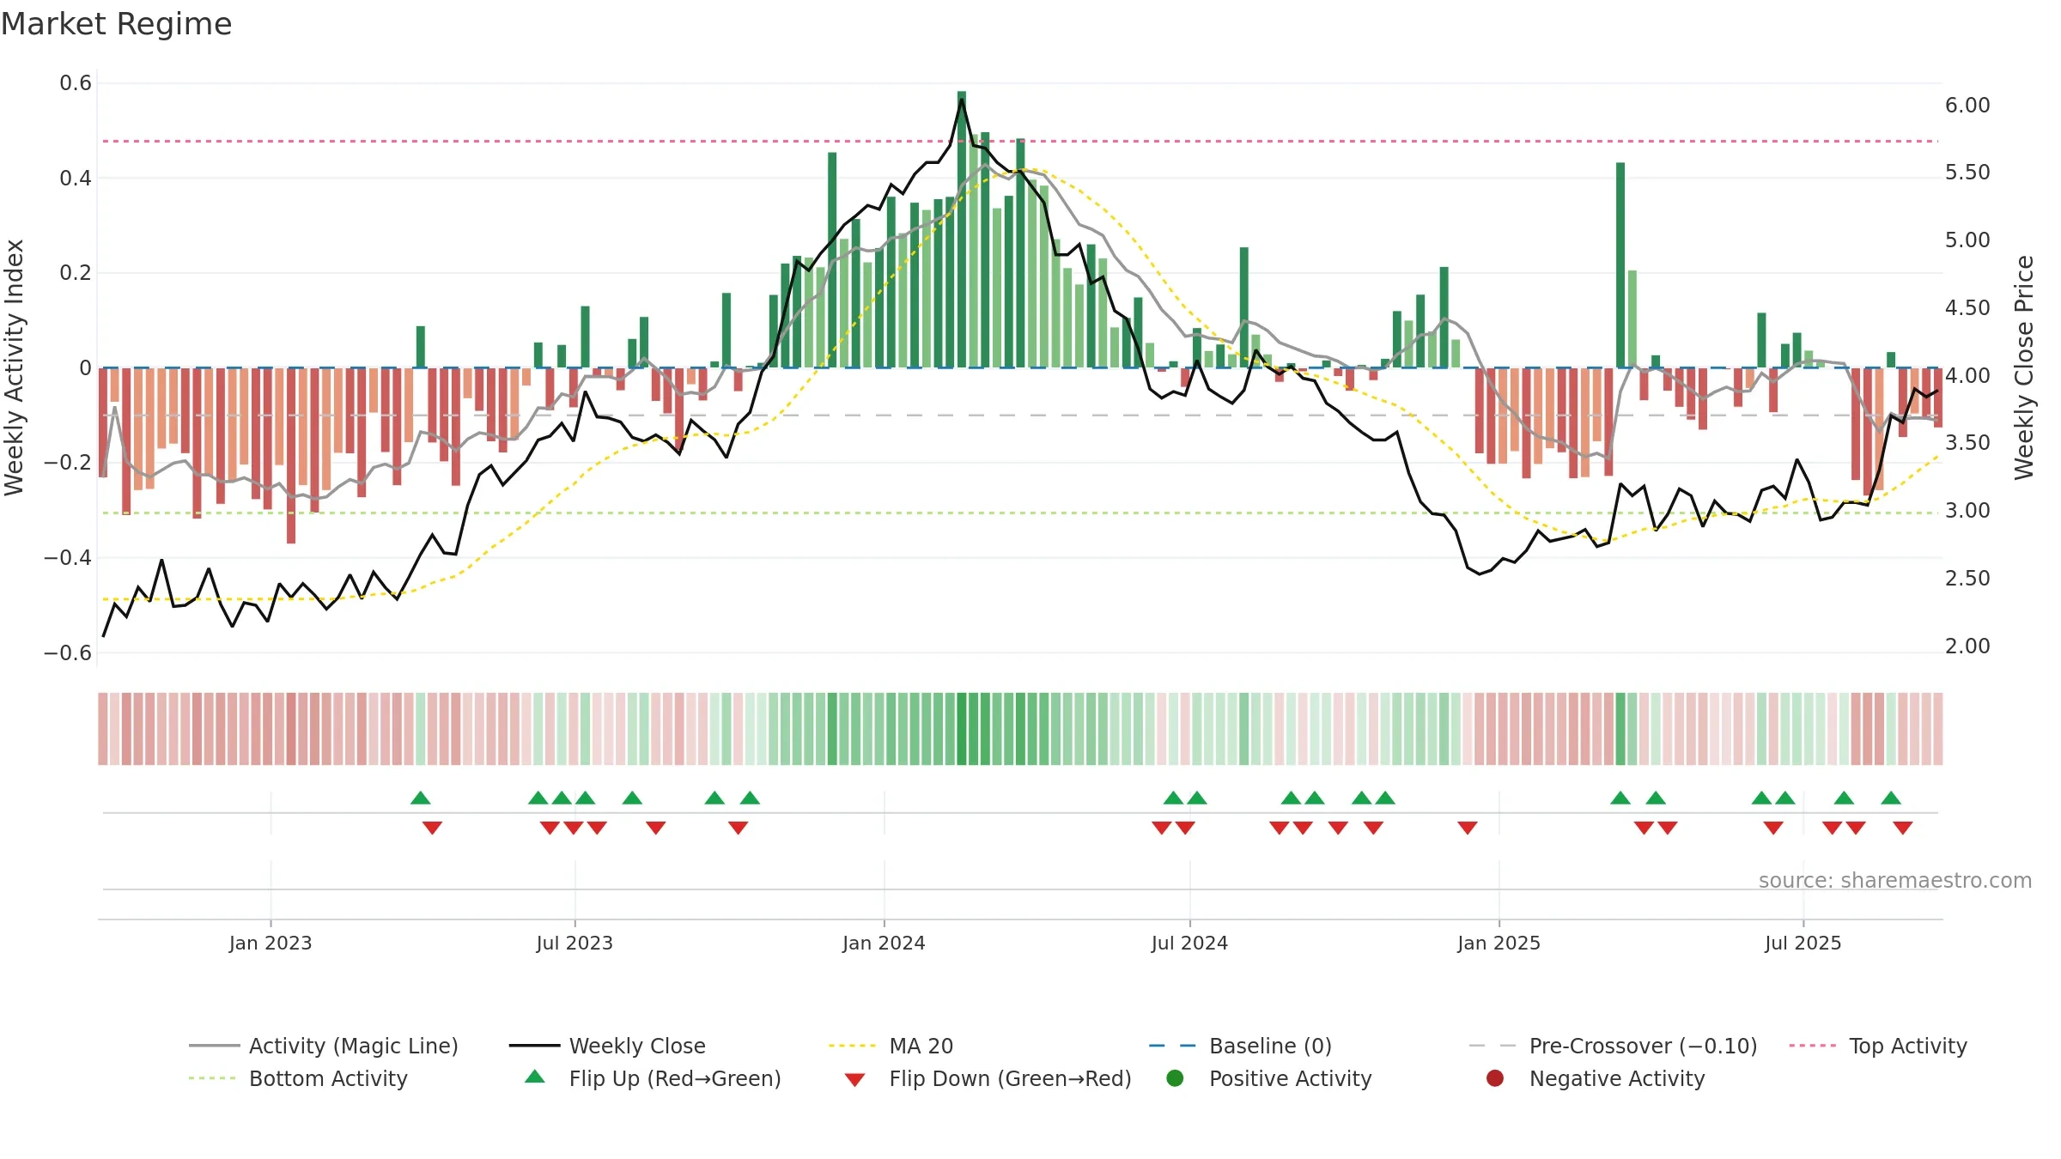Click the 3.50 price axis tick

(x=1967, y=443)
